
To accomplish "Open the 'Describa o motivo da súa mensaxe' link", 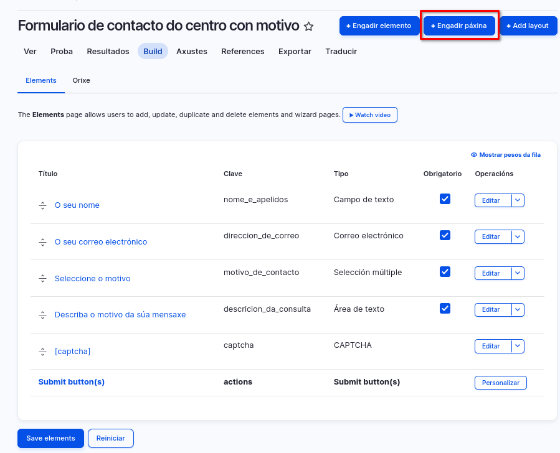I will point(120,315).
